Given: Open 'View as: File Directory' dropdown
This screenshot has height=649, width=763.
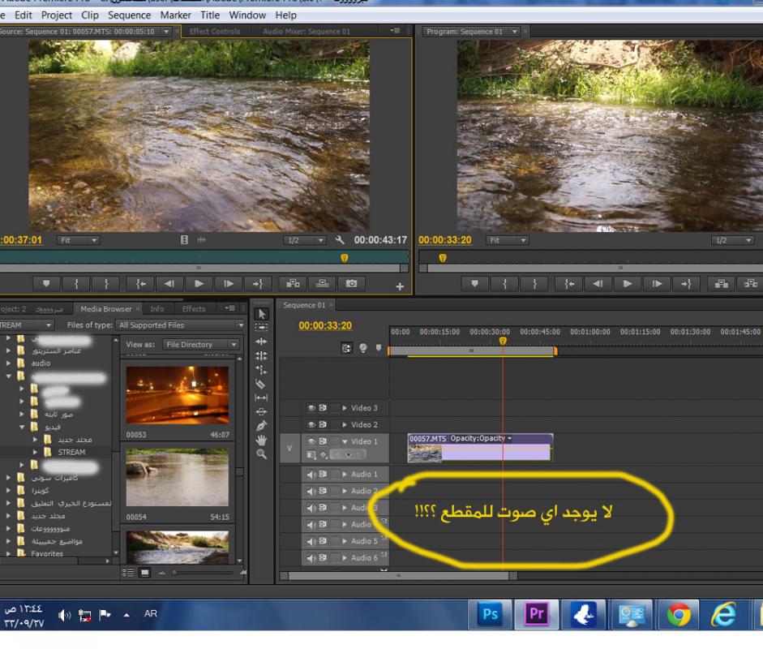Looking at the screenshot, I should (x=201, y=345).
